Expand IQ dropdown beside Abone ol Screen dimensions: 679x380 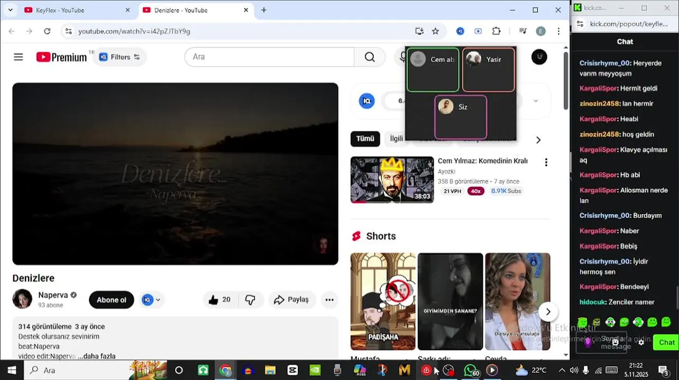tap(151, 300)
